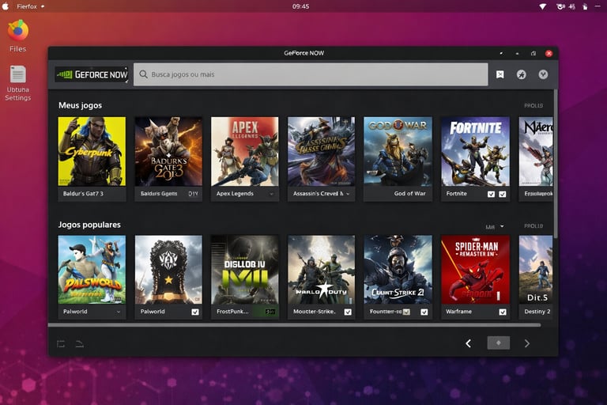Open the Badurk's Gate cover thumbnail

point(168,152)
